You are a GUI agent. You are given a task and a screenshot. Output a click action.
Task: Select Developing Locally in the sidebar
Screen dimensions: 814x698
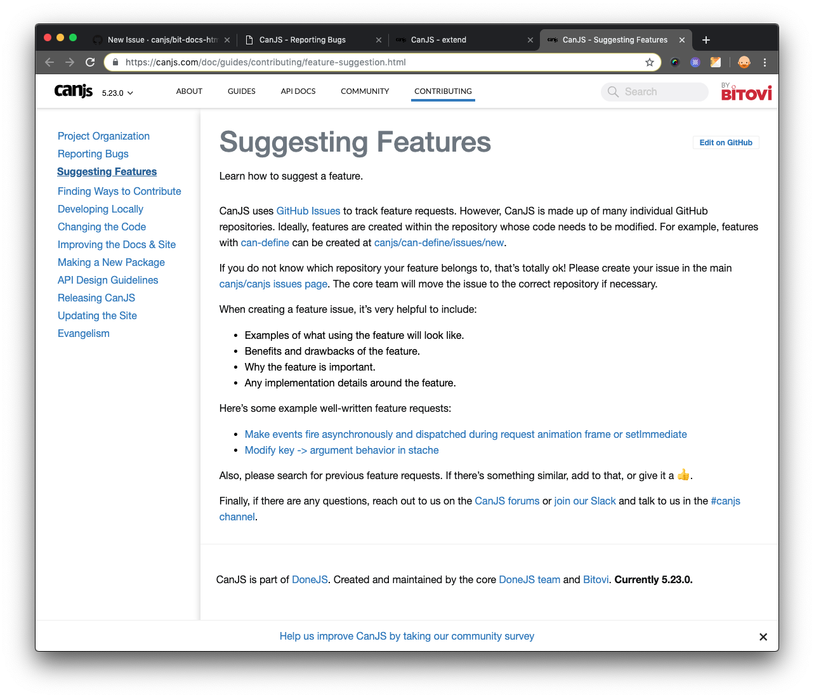[x=100, y=209]
